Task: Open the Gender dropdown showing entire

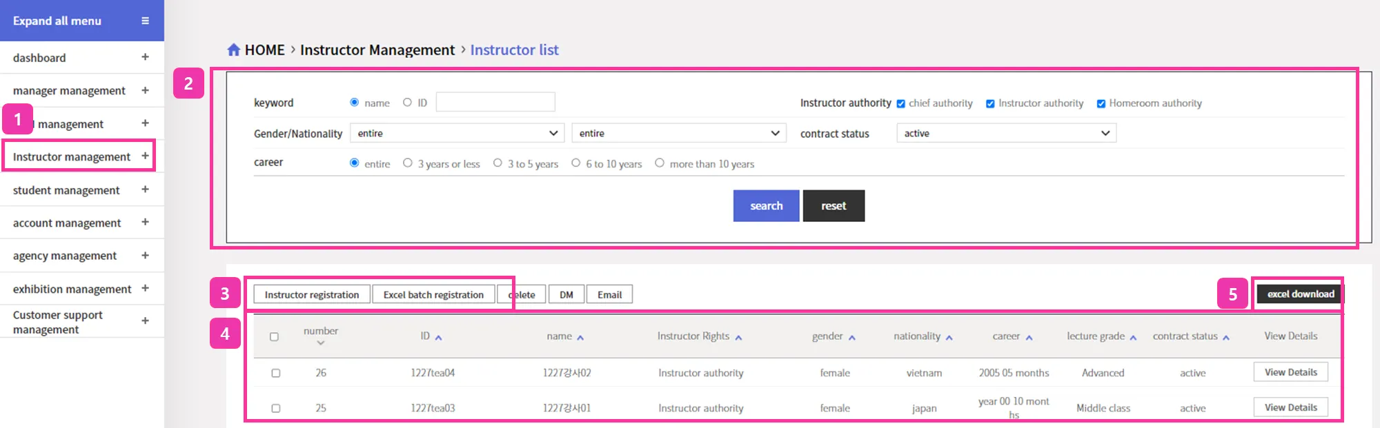Action: click(x=457, y=133)
